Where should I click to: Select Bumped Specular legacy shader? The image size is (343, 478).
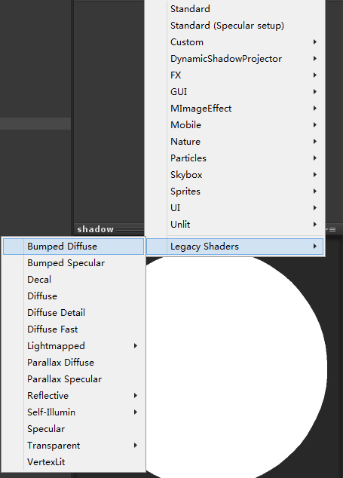click(x=73, y=263)
